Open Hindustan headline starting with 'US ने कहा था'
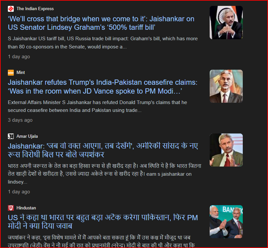This screenshot has height=248, width=268. coord(103,222)
